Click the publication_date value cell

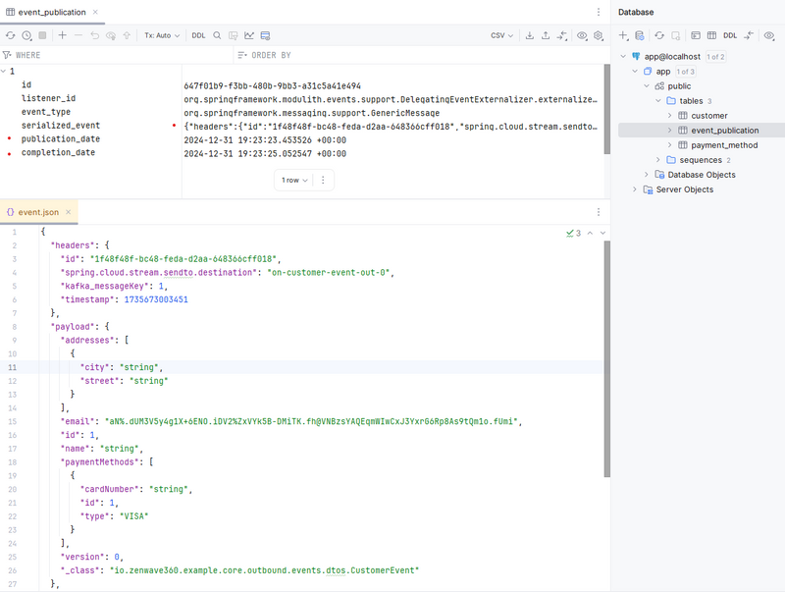pos(265,140)
